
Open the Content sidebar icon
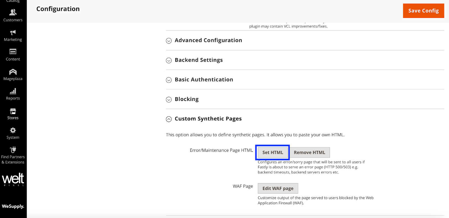point(13,52)
